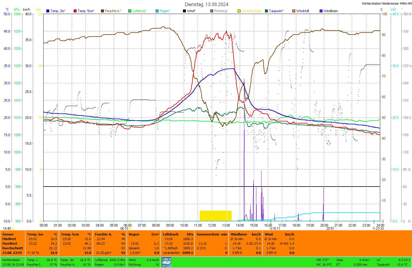Click the green Luftdruck legend square
The image size is (412, 268).
click(130, 11)
